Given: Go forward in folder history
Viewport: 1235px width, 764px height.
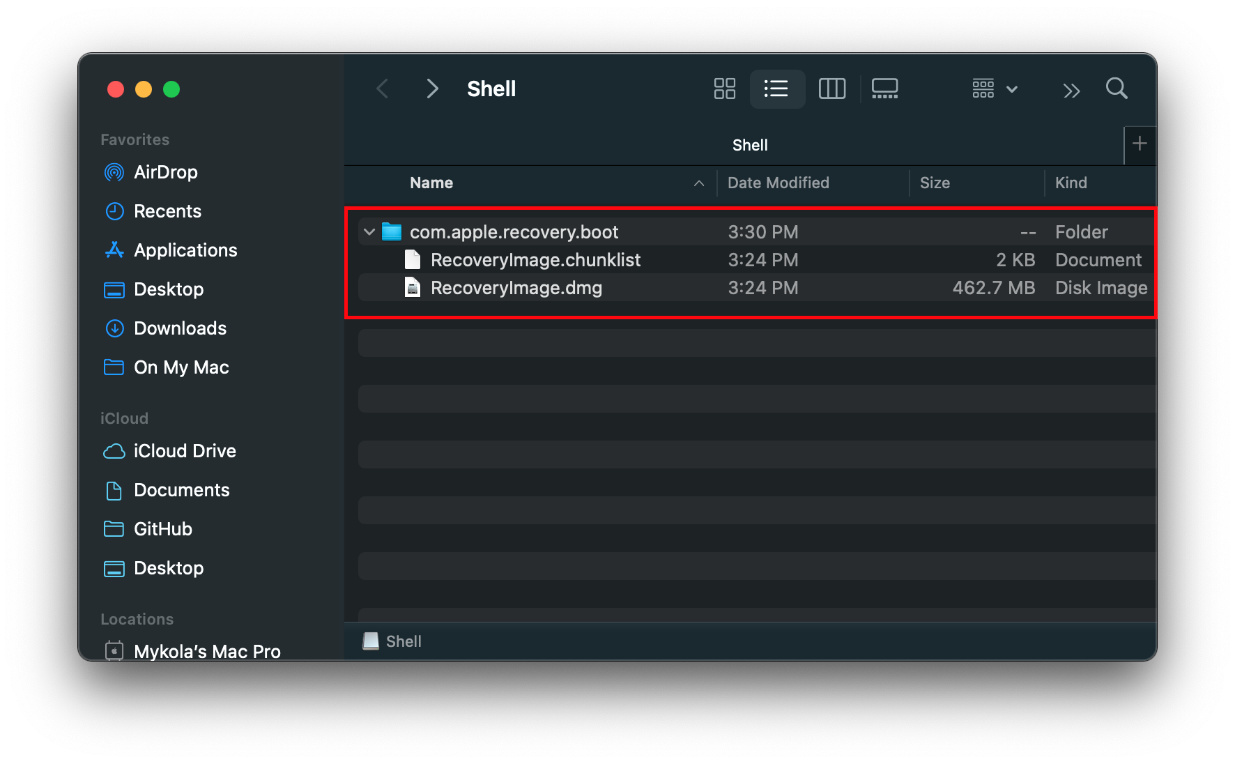Looking at the screenshot, I should click(432, 89).
